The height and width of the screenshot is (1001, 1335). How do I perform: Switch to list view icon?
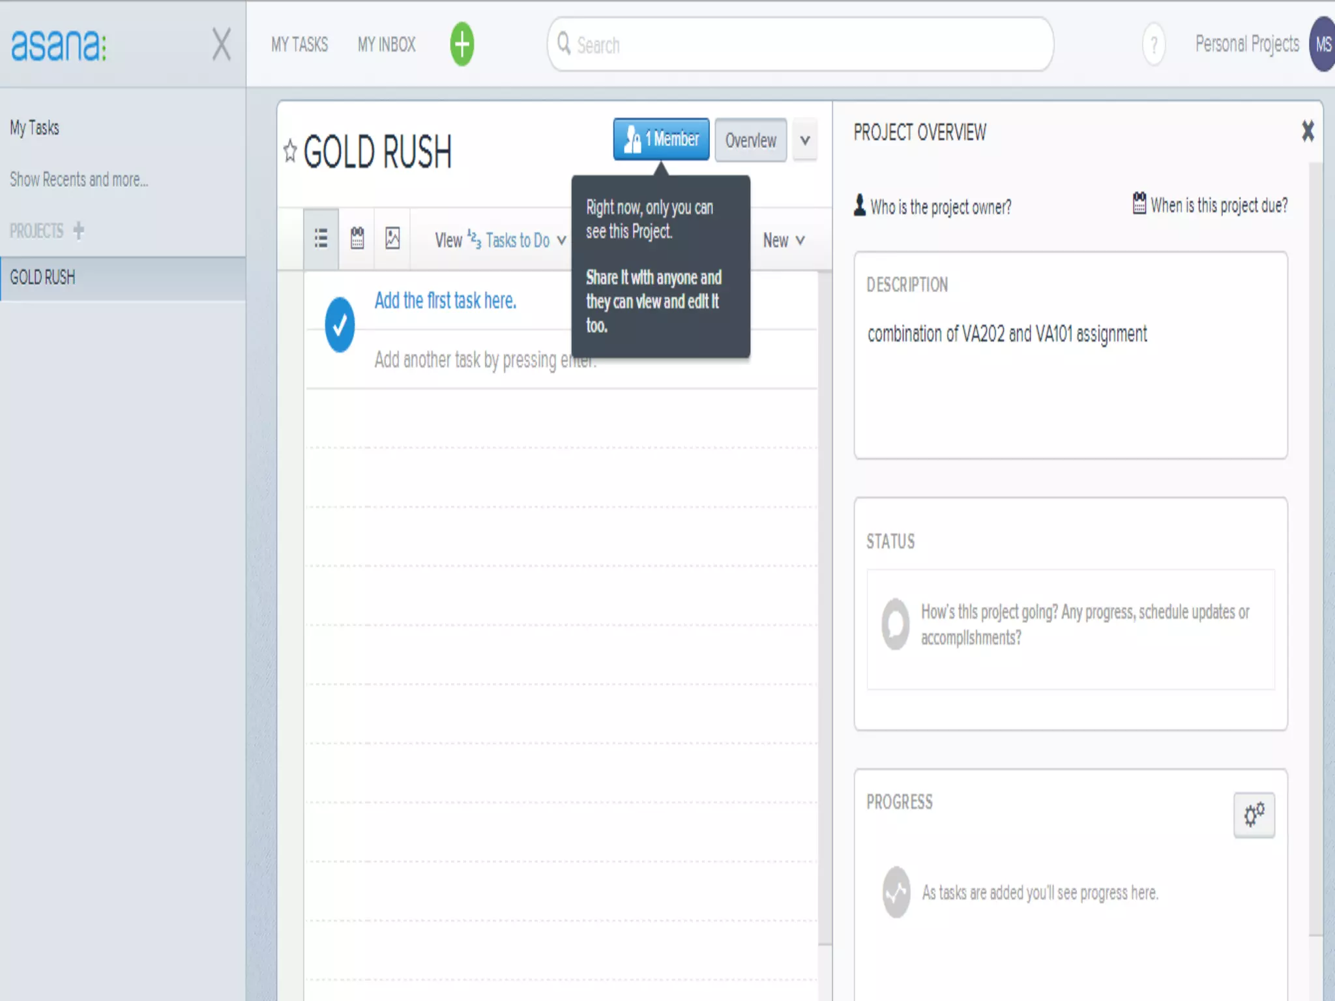(321, 239)
